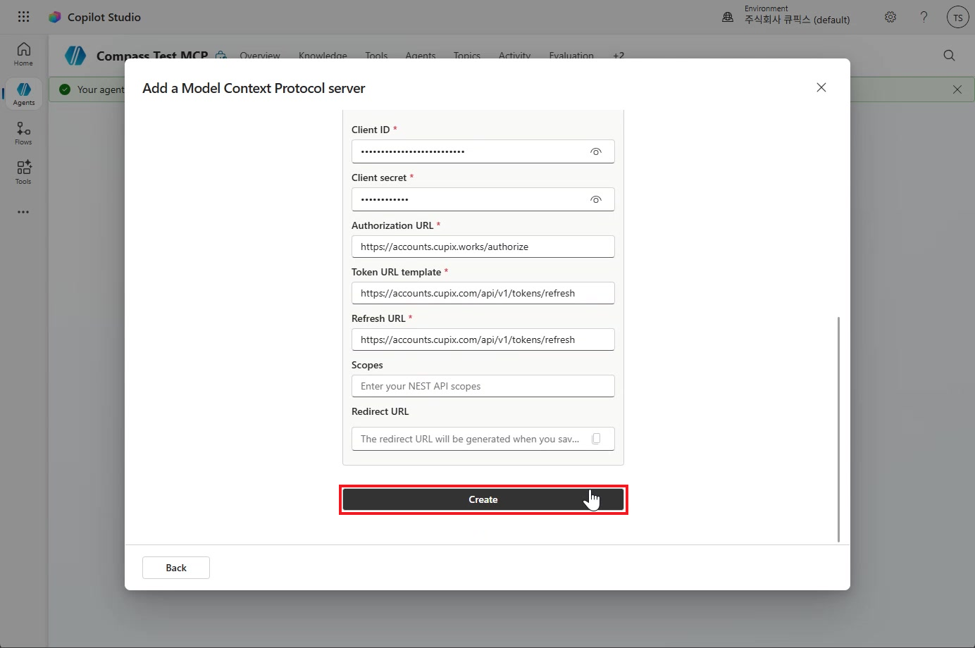975x648 pixels.
Task: Click the Create button
Action: click(x=483, y=499)
